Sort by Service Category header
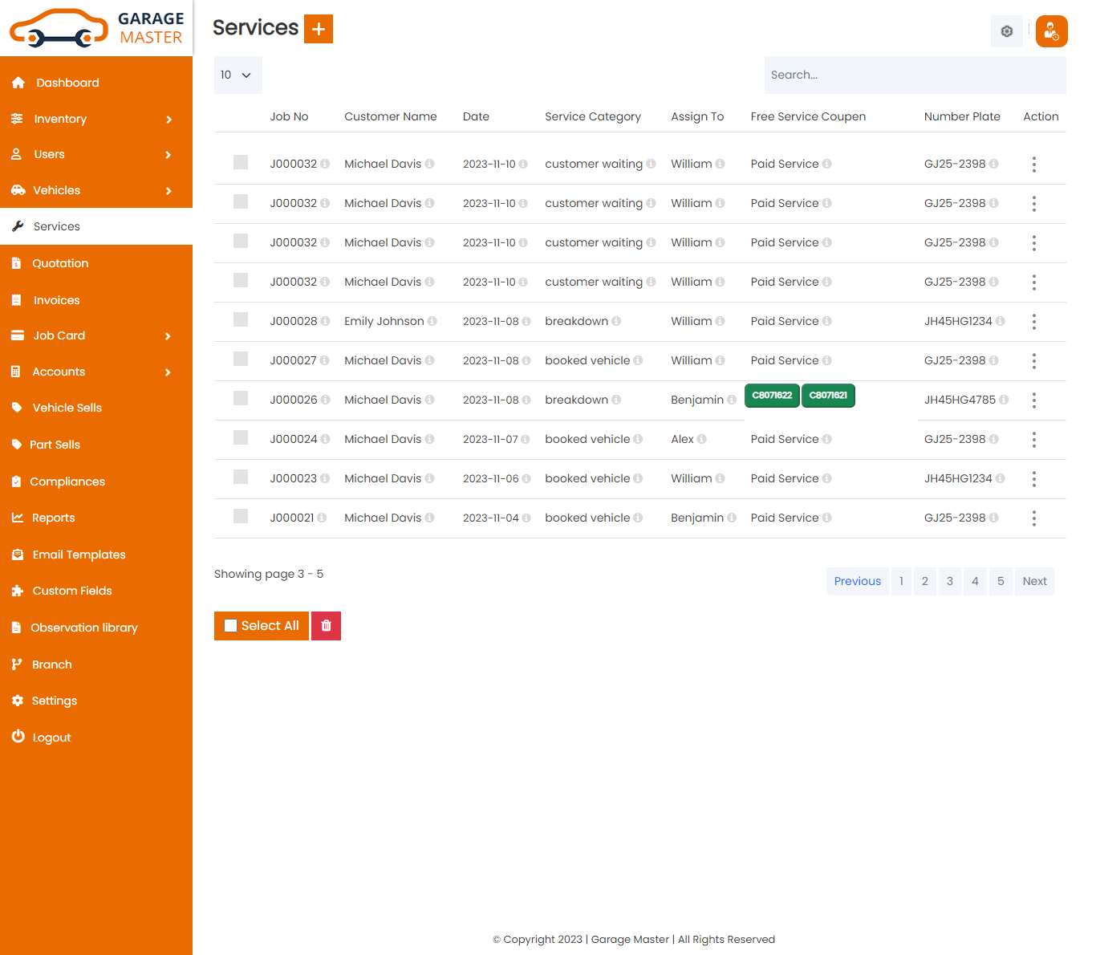Viewport: 1096px width, 955px height. (593, 116)
